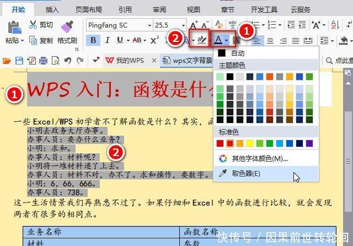Open the font color dropdown arrow
353x246 pixels.
(x=227, y=40)
